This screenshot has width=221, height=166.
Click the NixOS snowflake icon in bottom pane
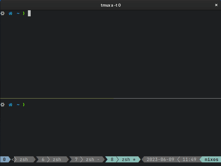2,105
